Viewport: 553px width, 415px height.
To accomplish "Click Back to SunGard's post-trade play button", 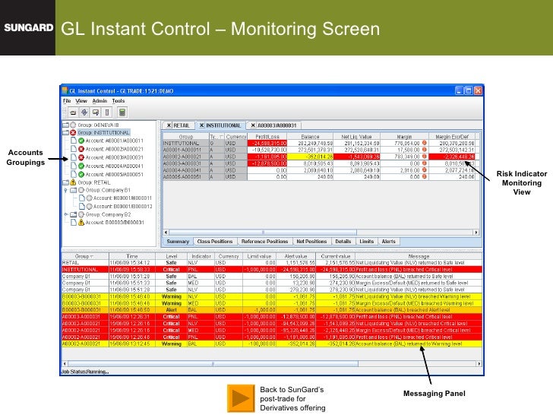I will (x=241, y=398).
